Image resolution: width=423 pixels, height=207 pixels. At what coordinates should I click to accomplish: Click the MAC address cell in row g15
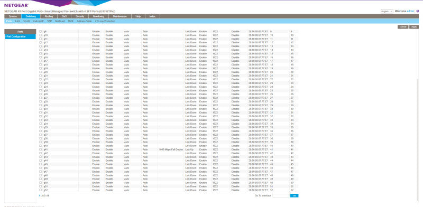(259, 54)
